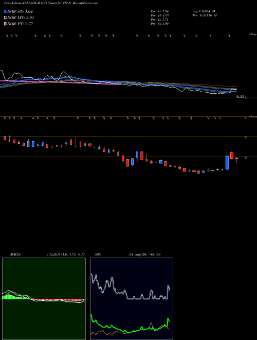Image resolution: width=257 pixels, height=340 pixels.
Task: Select the 'DOW MT: 2.01' legend text
Action: pyautogui.click(x=21, y=18)
